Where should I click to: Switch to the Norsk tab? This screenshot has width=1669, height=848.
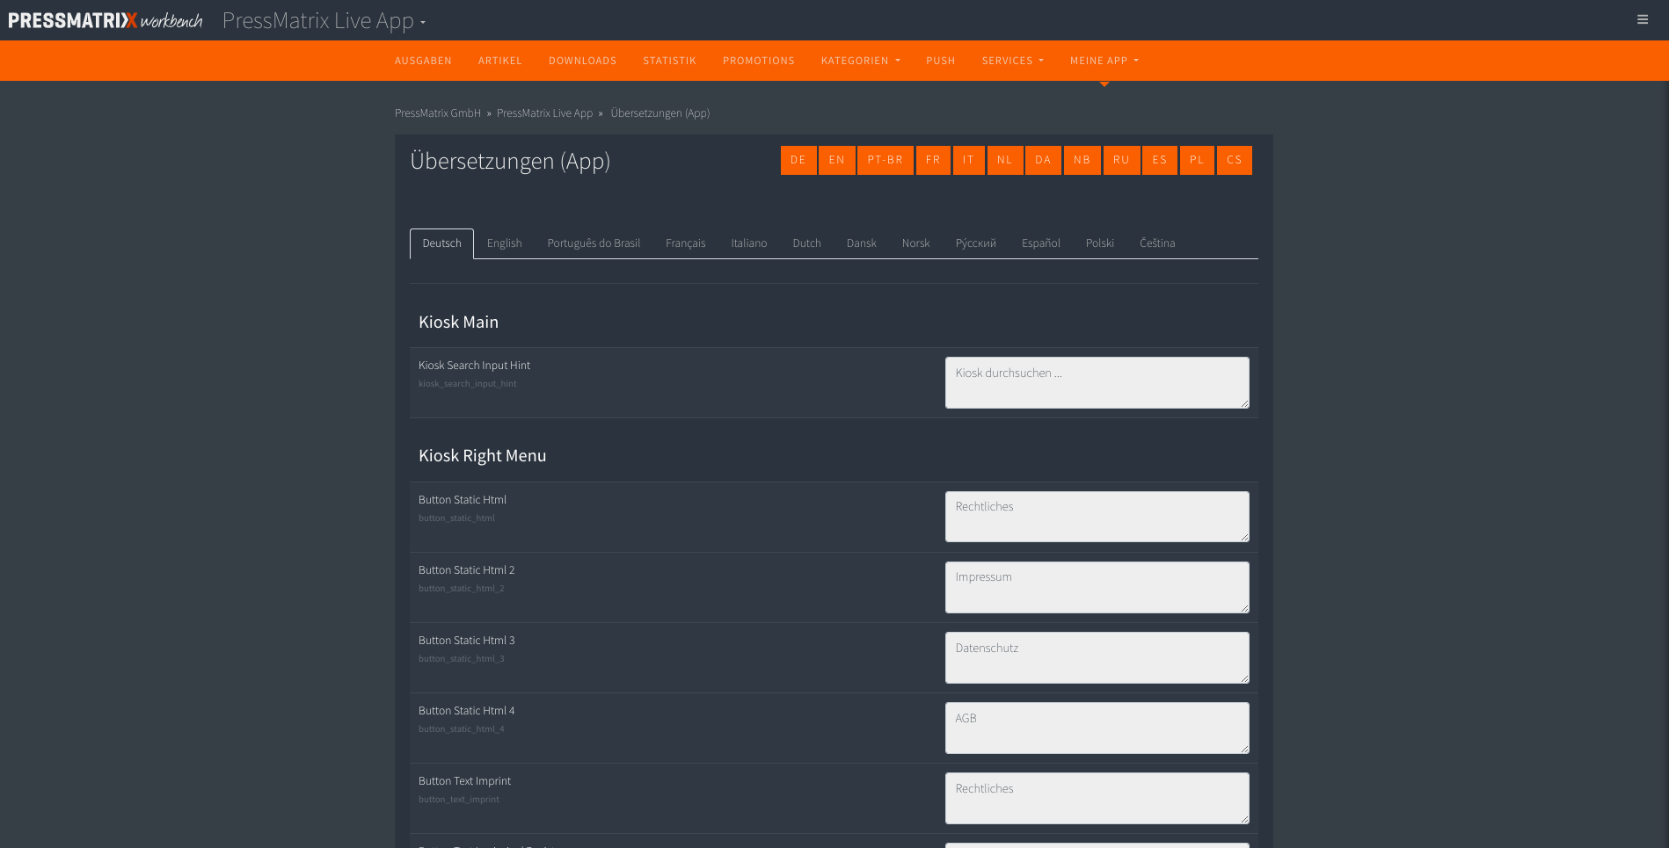[x=916, y=243]
